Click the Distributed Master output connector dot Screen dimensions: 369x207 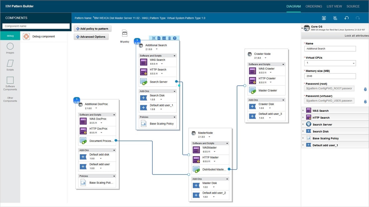click(229, 169)
